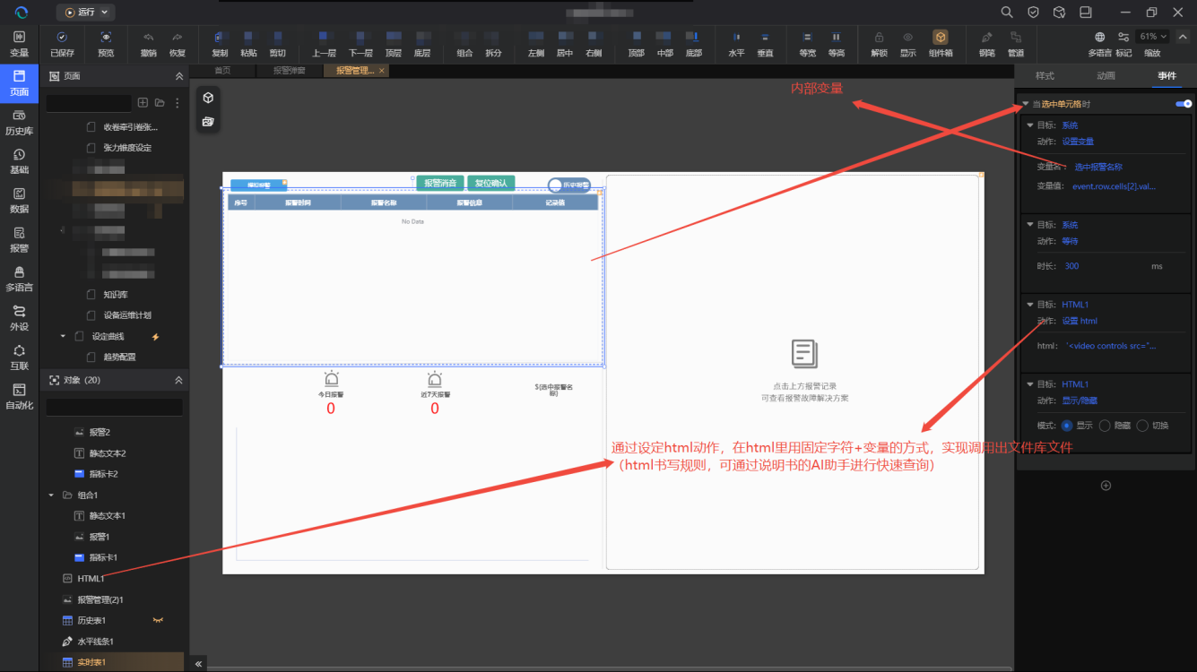Select the 管道 pipe tool
Viewport: 1197px width, 672px height.
coord(1015,38)
